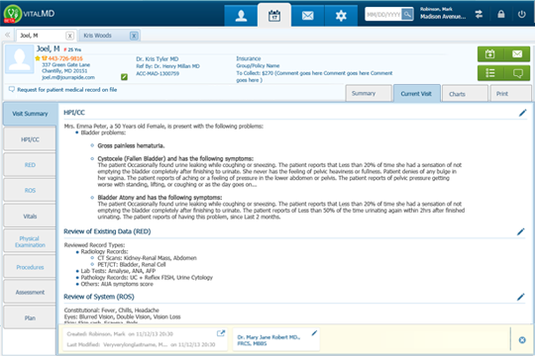Click the PET/CT: Bladder, Renal Cell line
The height and width of the screenshot is (356, 535).
tap(132, 264)
